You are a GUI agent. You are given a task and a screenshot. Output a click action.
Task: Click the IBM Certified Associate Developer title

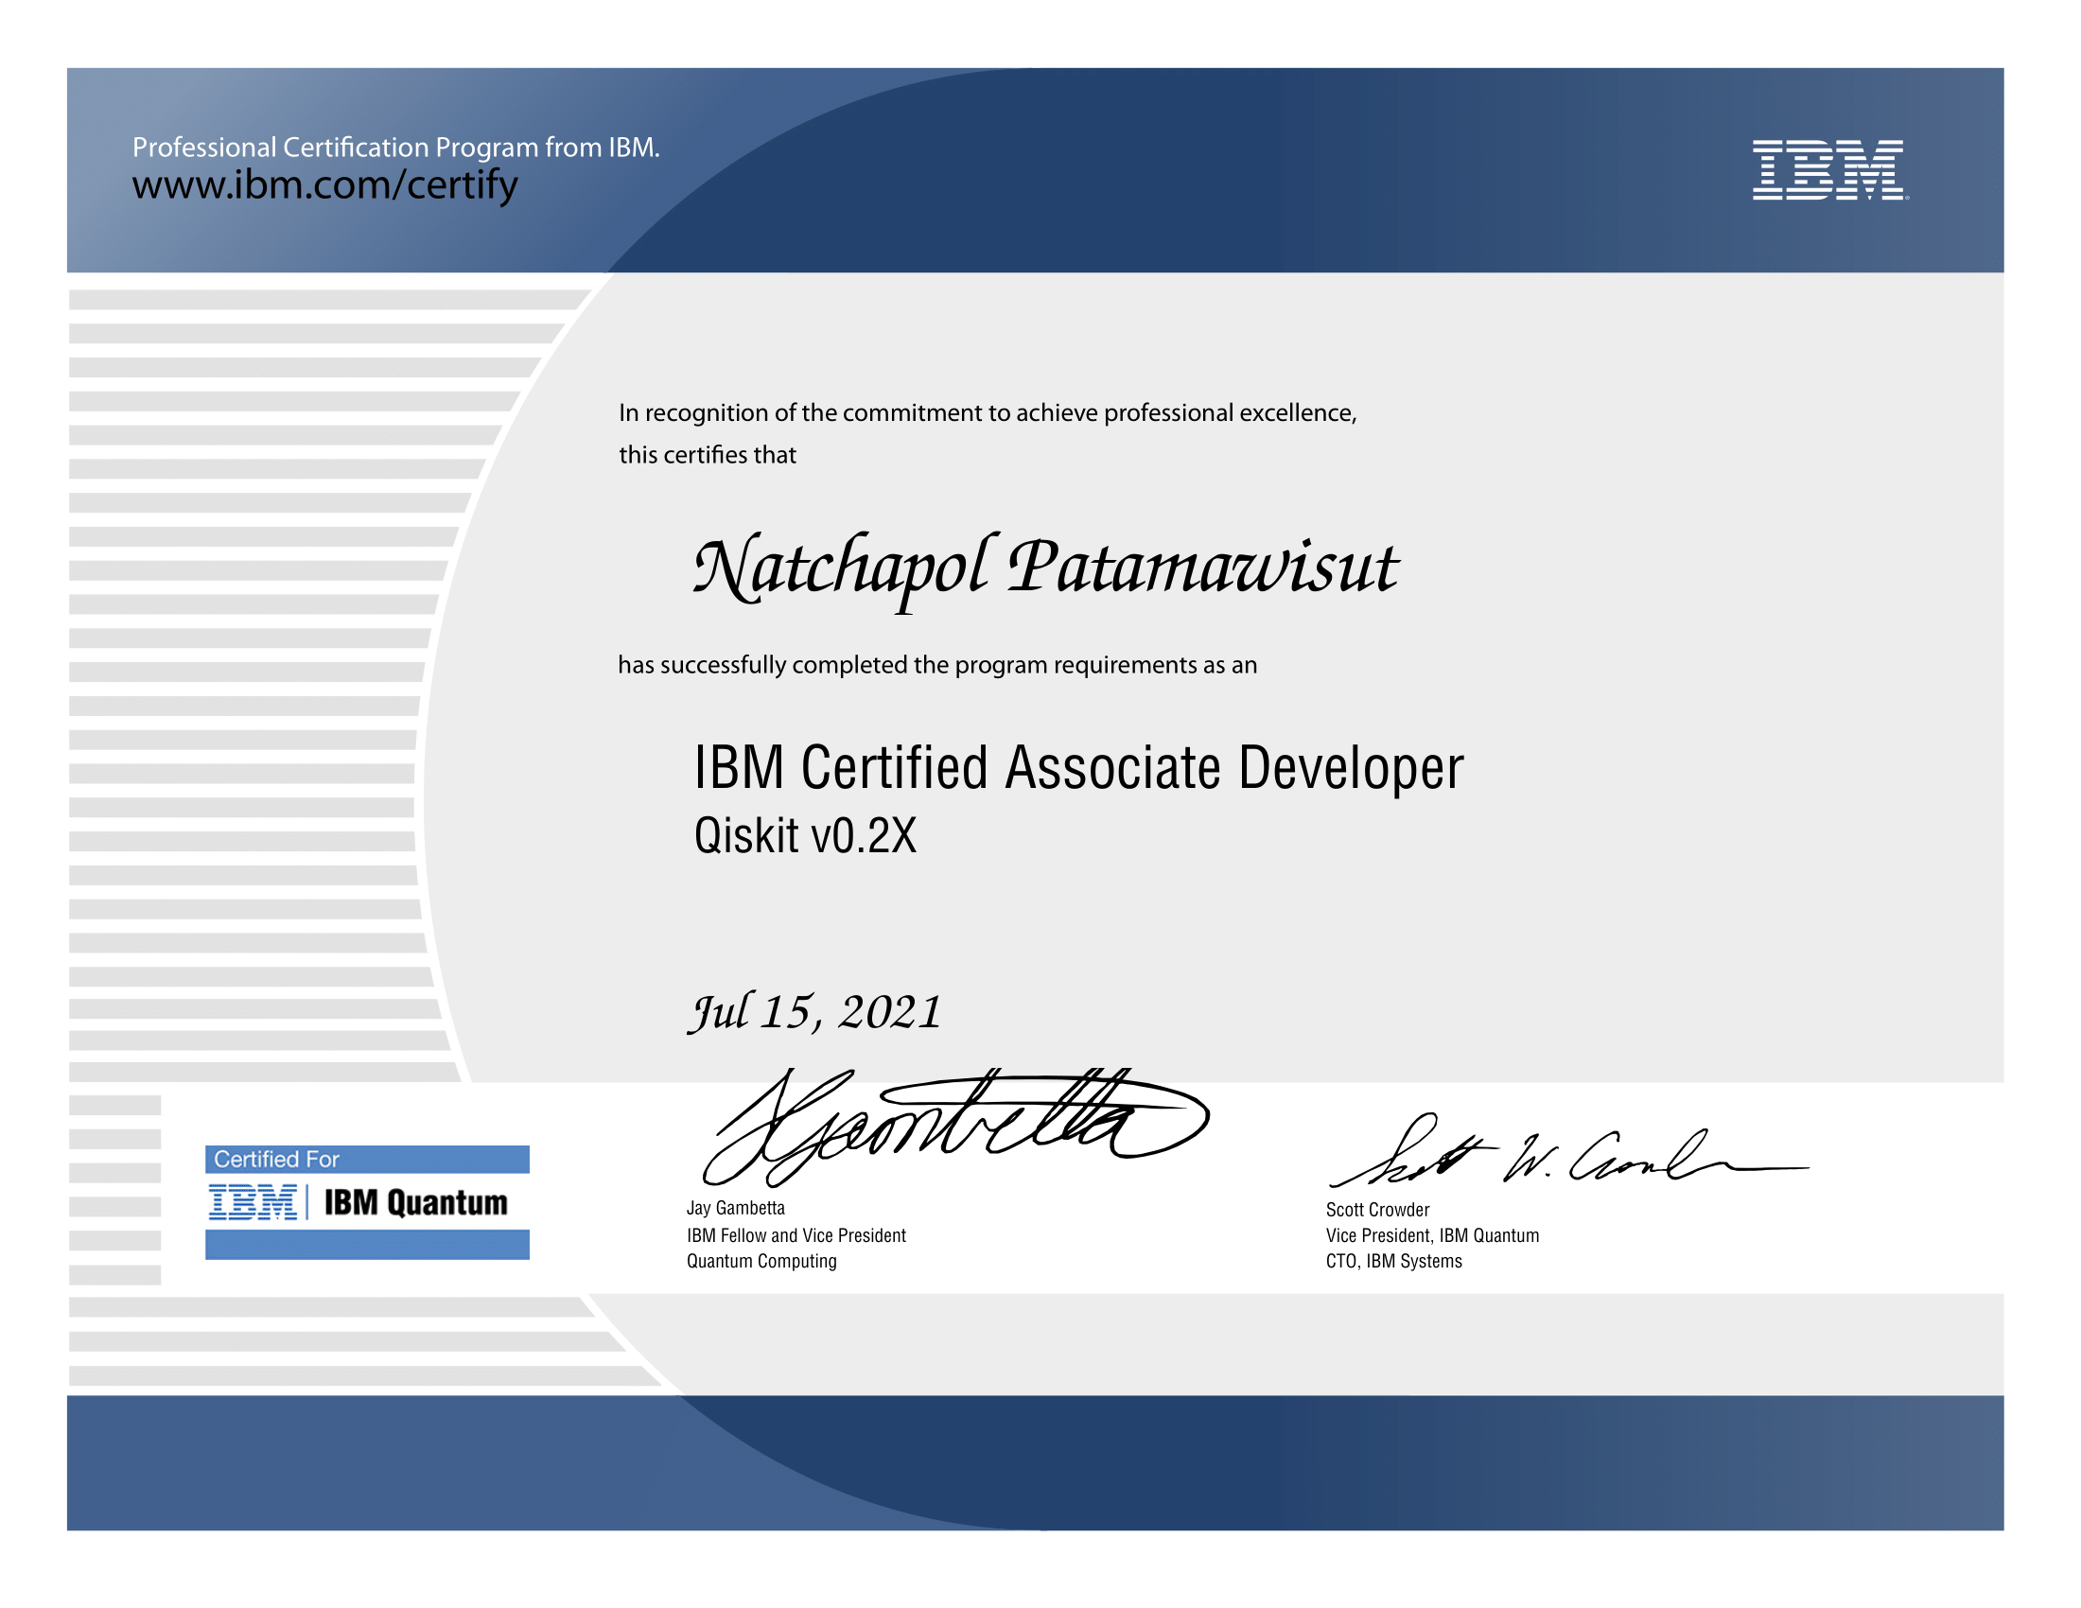tap(1077, 768)
